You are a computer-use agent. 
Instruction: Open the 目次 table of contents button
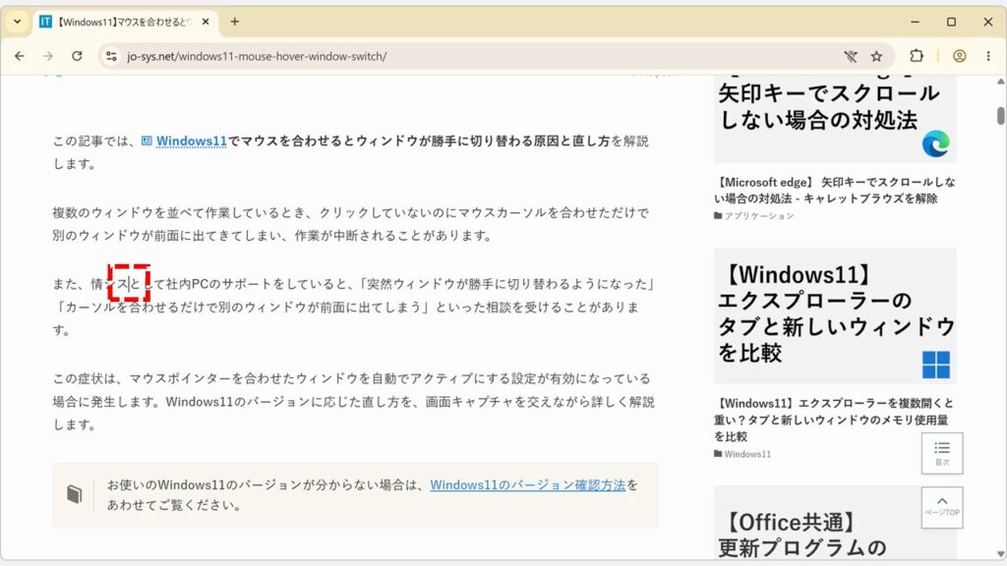942,453
